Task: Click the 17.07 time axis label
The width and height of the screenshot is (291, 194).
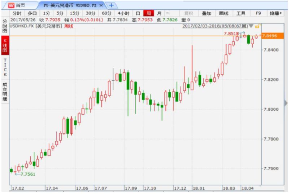Action: 101,188
